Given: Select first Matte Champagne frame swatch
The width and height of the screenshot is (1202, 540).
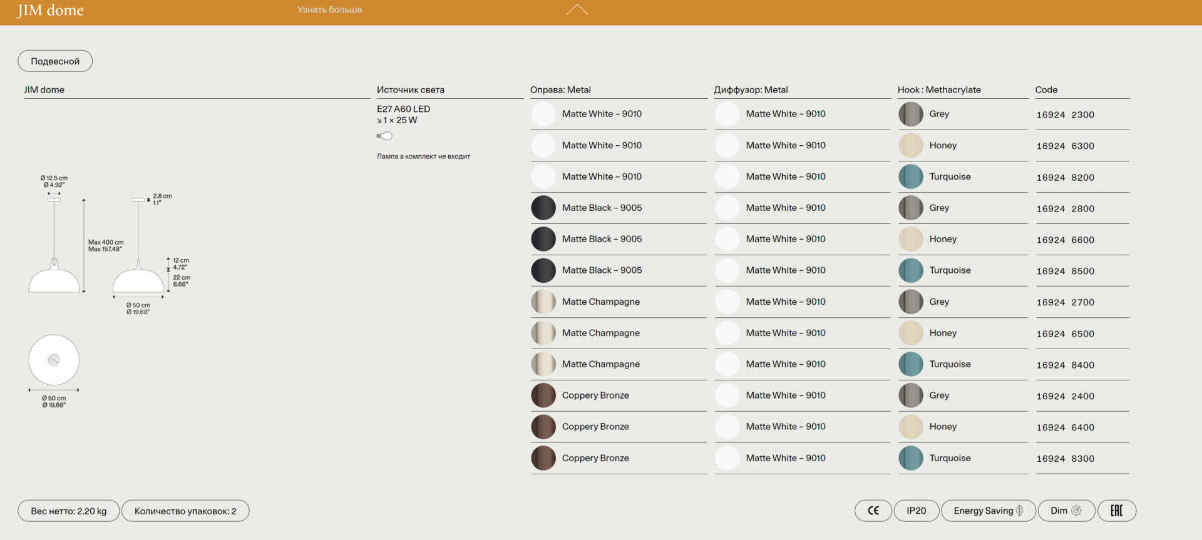Looking at the screenshot, I should 543,302.
